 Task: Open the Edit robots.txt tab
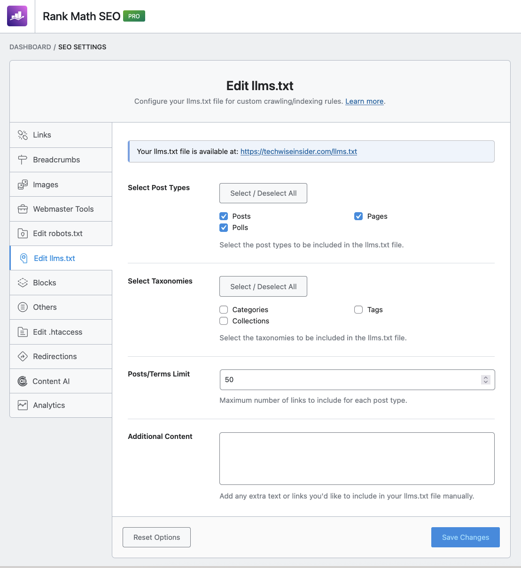click(61, 233)
